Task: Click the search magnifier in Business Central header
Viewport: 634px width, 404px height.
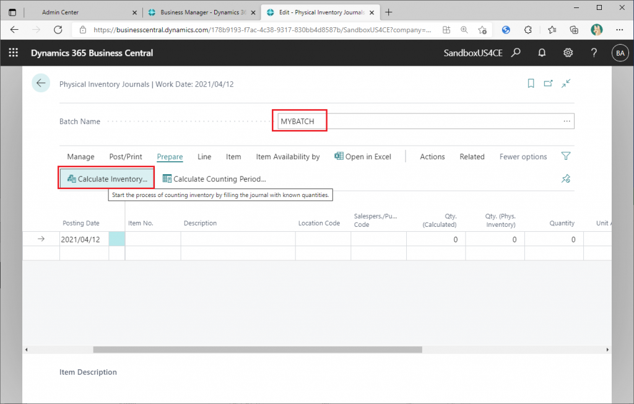Action: pos(516,53)
